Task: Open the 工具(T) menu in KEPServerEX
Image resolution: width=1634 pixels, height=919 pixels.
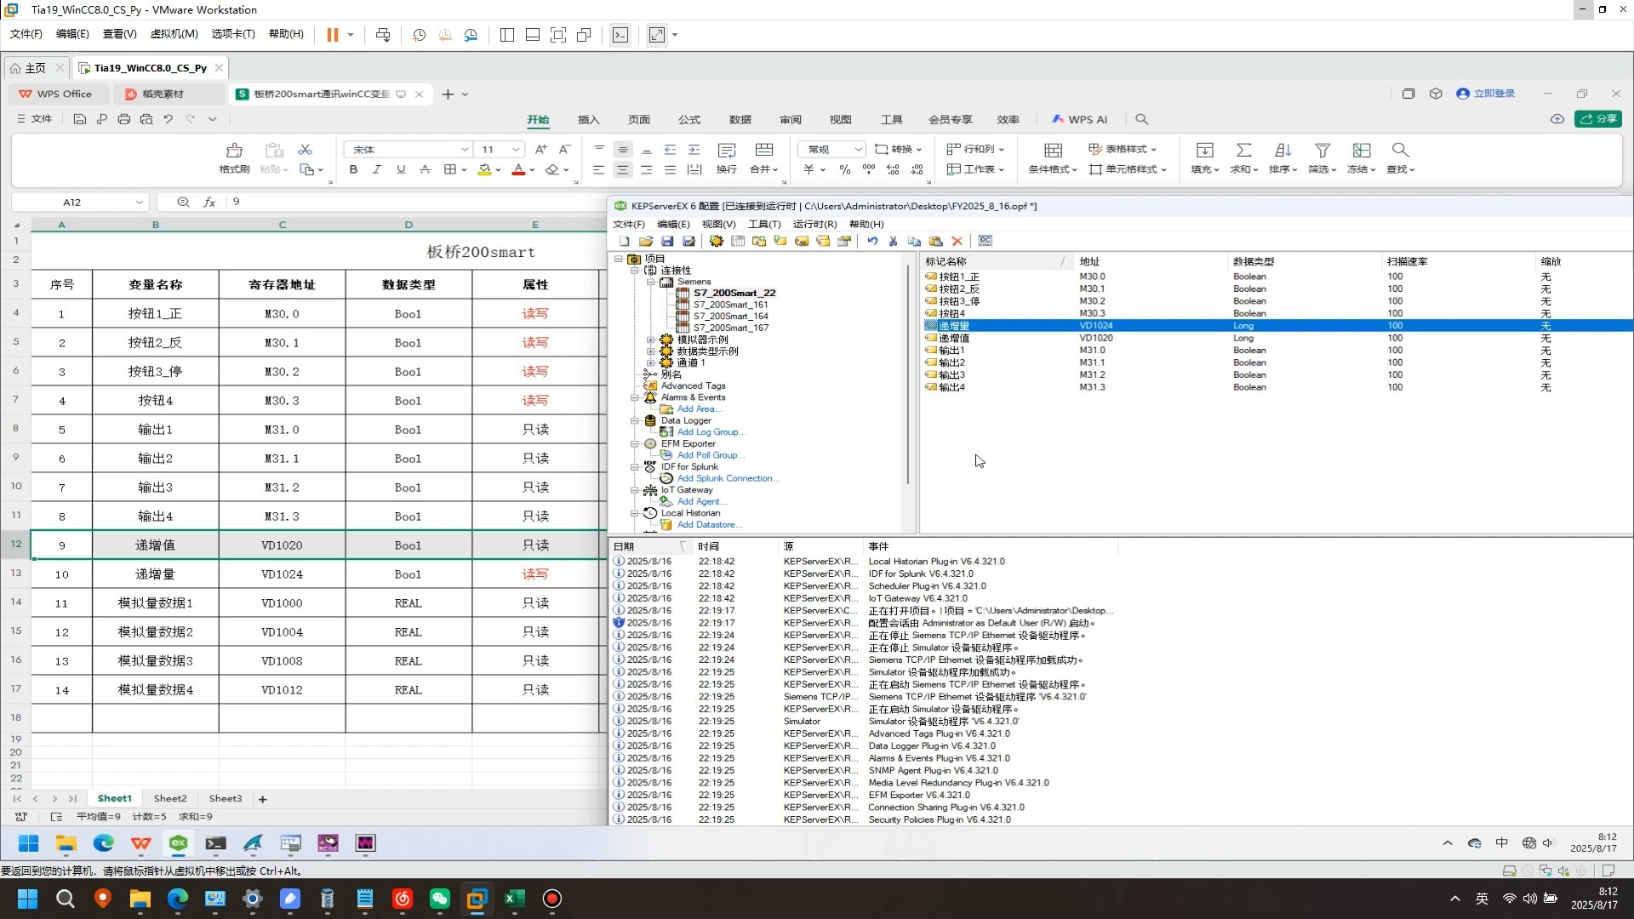Action: tap(764, 225)
